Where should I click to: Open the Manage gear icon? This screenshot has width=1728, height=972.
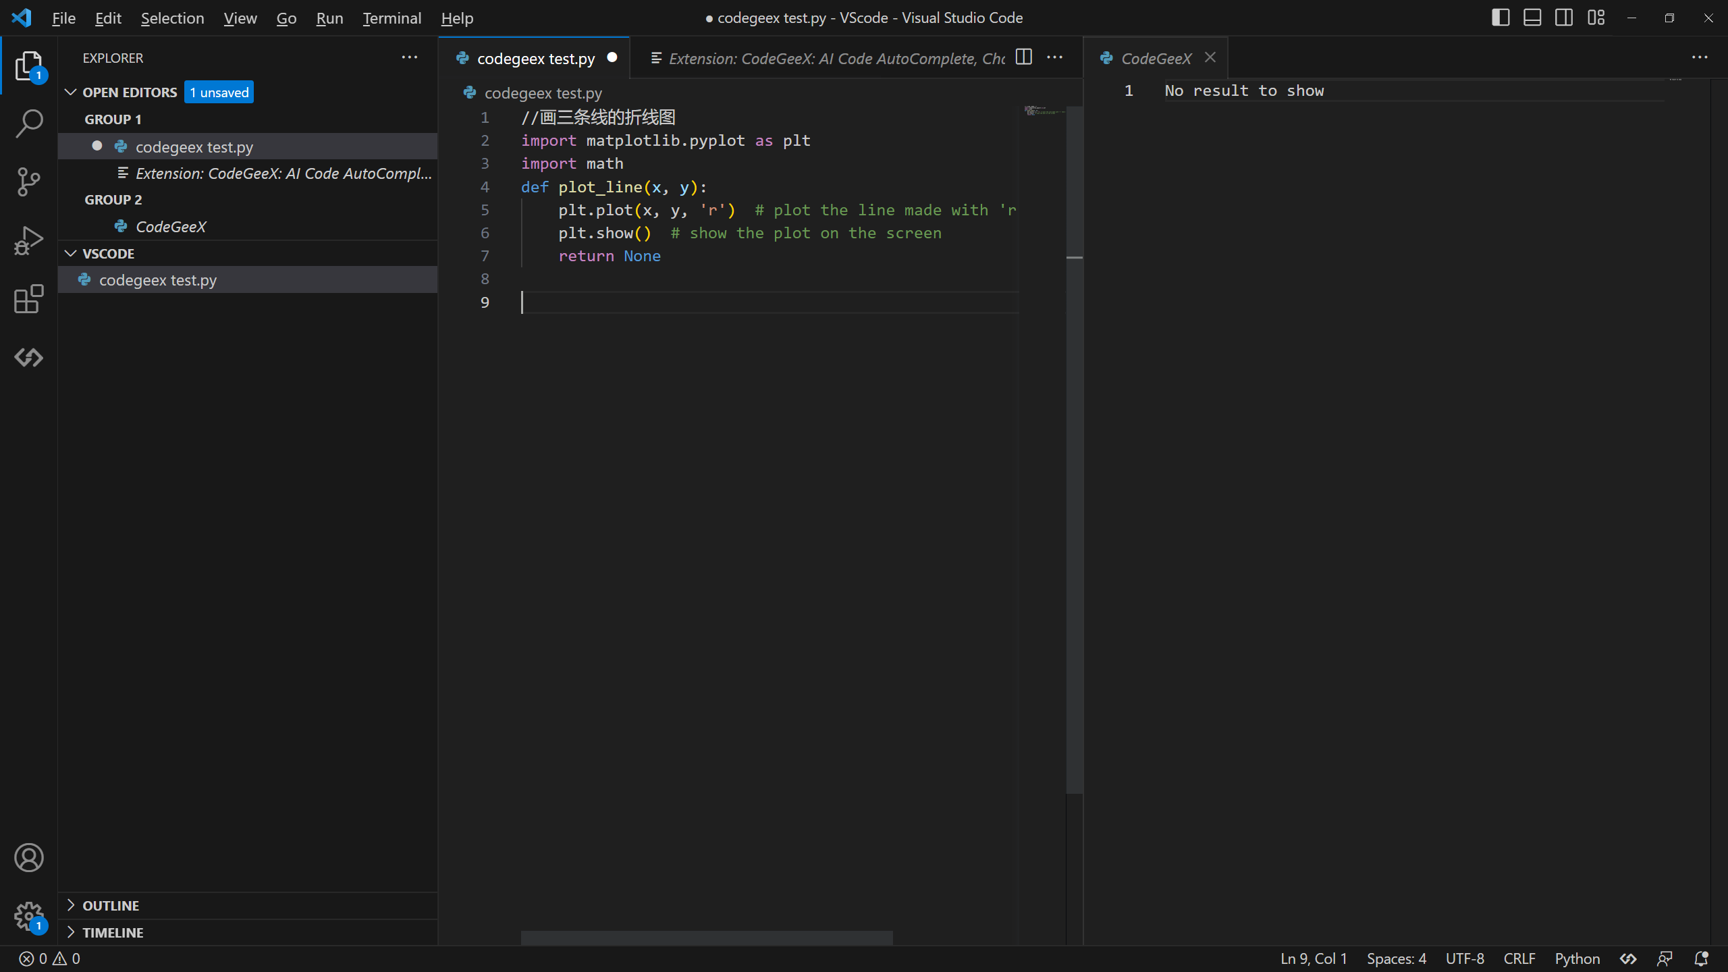coord(29,917)
